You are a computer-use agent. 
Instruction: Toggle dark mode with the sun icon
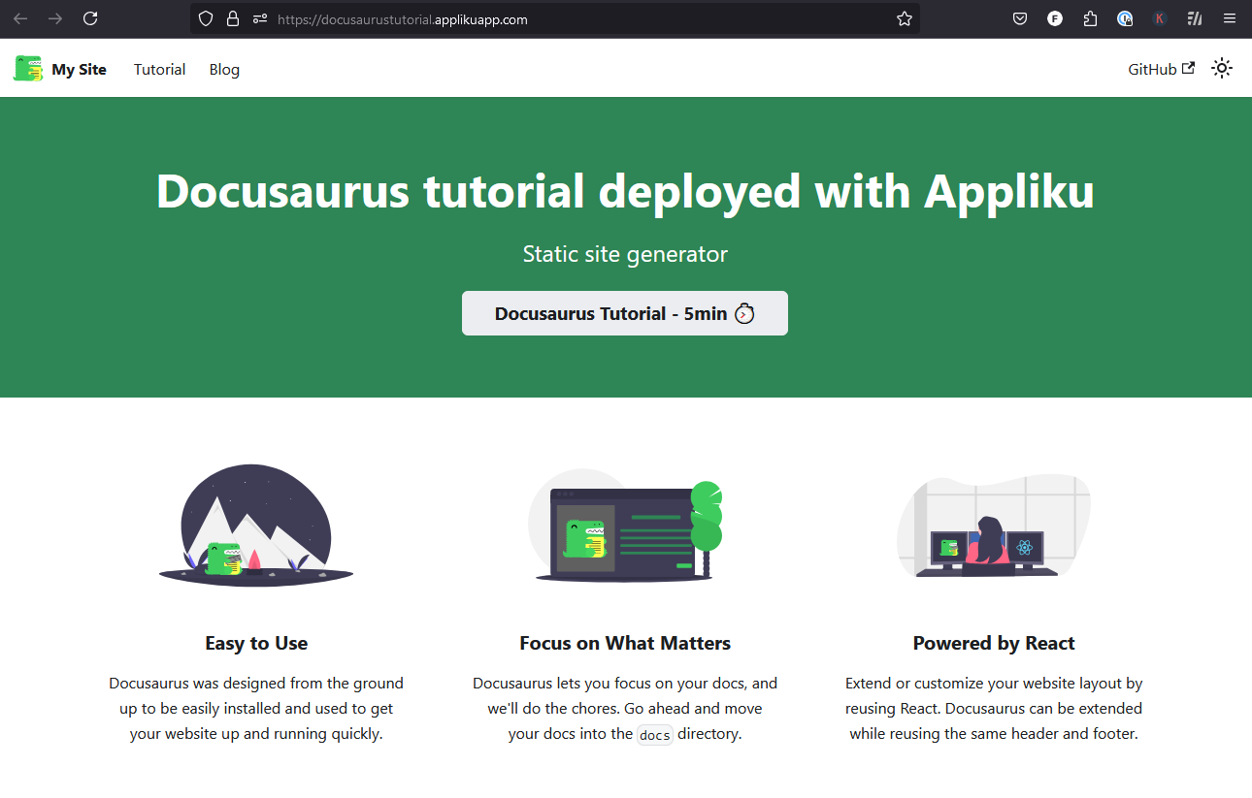(1222, 69)
